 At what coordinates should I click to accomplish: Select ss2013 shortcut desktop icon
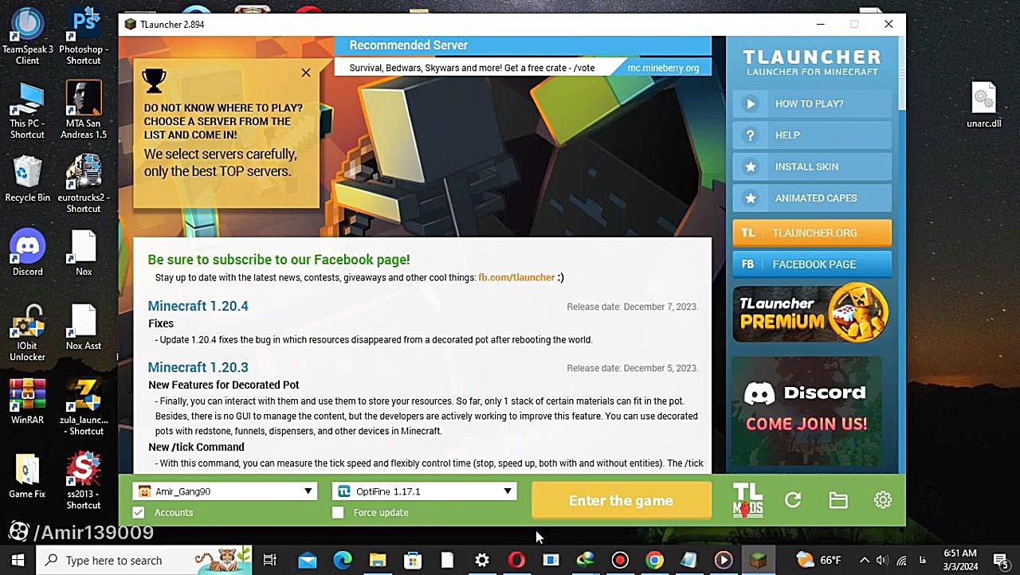pyautogui.click(x=84, y=481)
